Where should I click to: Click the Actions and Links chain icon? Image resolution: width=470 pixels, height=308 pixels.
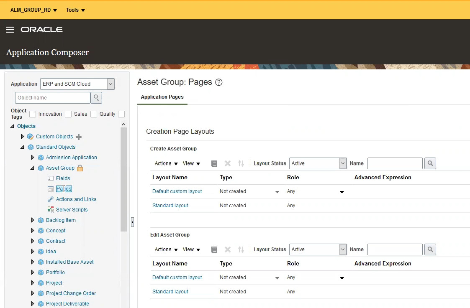click(51, 199)
